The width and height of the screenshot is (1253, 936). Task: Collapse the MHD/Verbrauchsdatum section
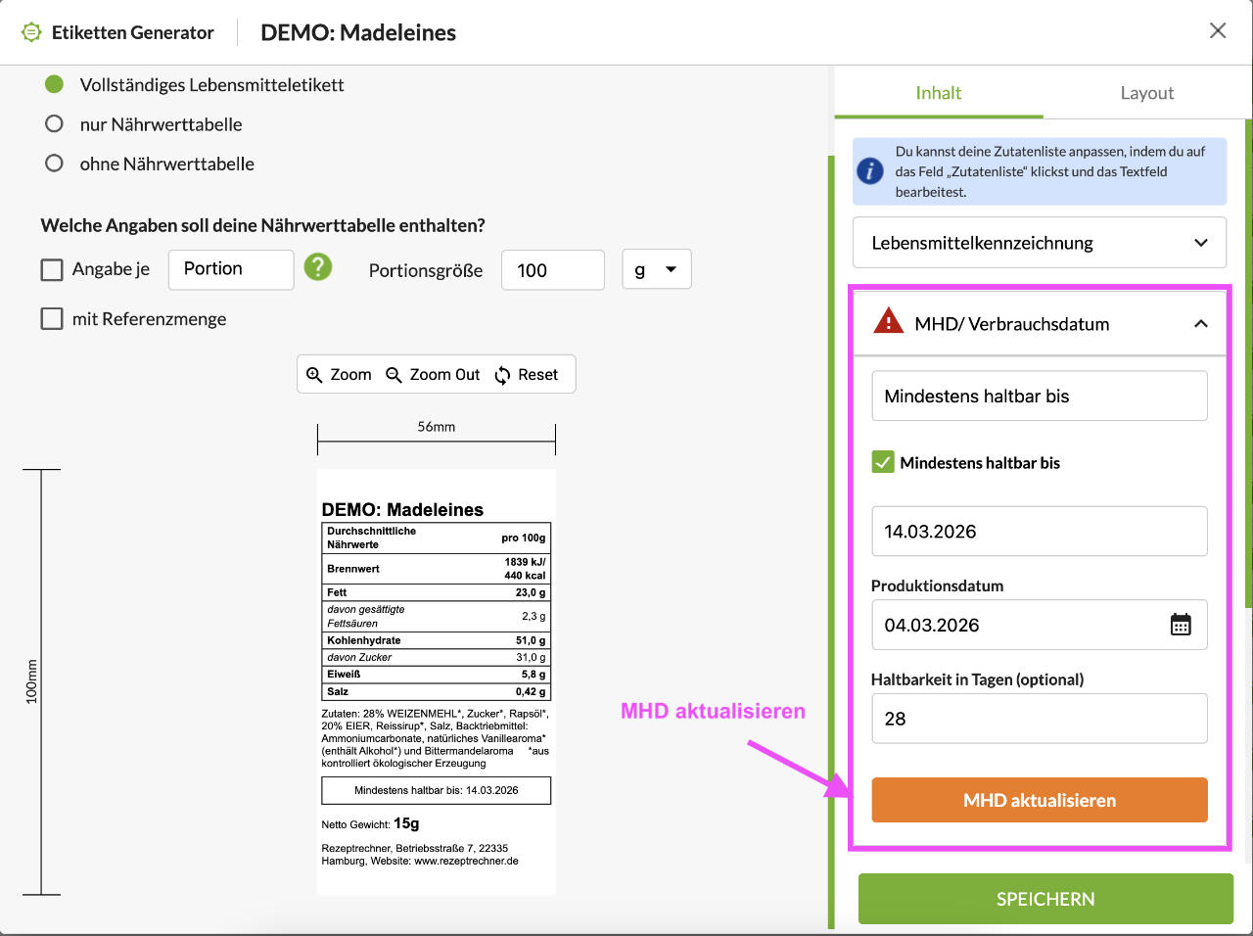click(1200, 324)
